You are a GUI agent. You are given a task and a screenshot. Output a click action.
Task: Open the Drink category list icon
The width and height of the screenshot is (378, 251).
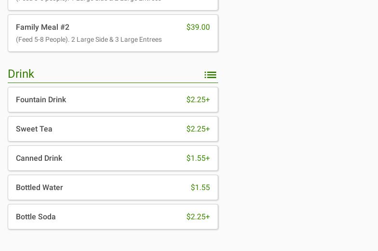pyautogui.click(x=210, y=75)
